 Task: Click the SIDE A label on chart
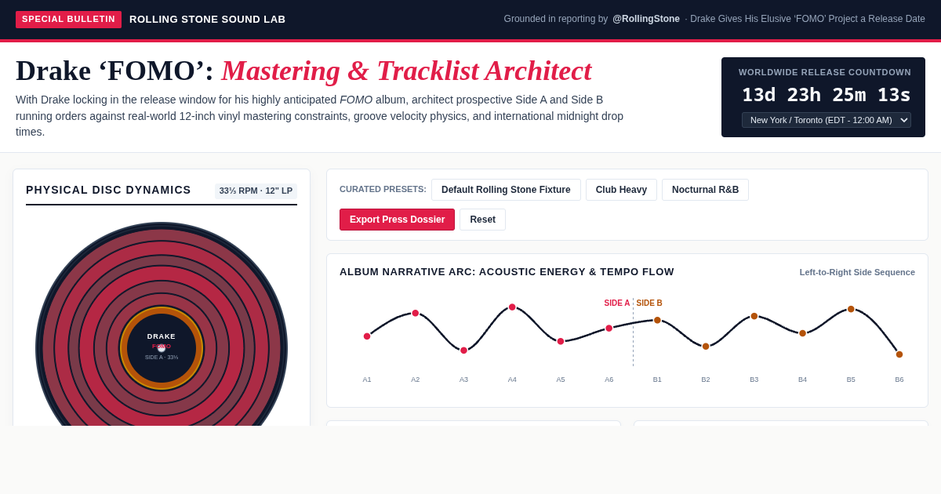[x=617, y=303]
